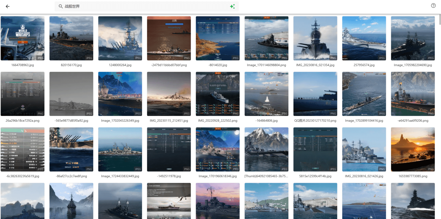Select filename IMG_20220928_222502.png
This screenshot has height=219, width=441.
218,121
